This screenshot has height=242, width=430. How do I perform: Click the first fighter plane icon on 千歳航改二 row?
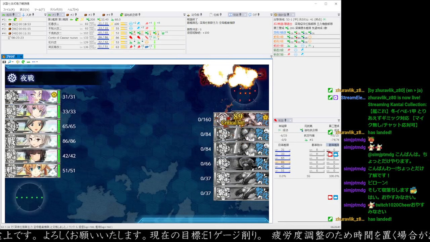(131, 33)
